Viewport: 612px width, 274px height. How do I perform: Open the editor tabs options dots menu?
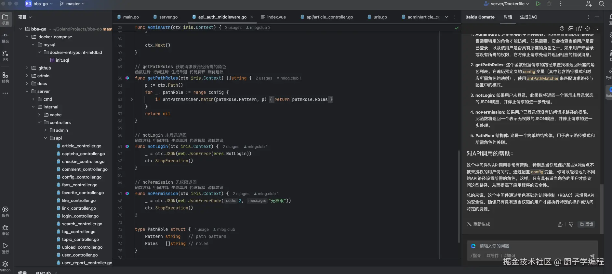455,17
